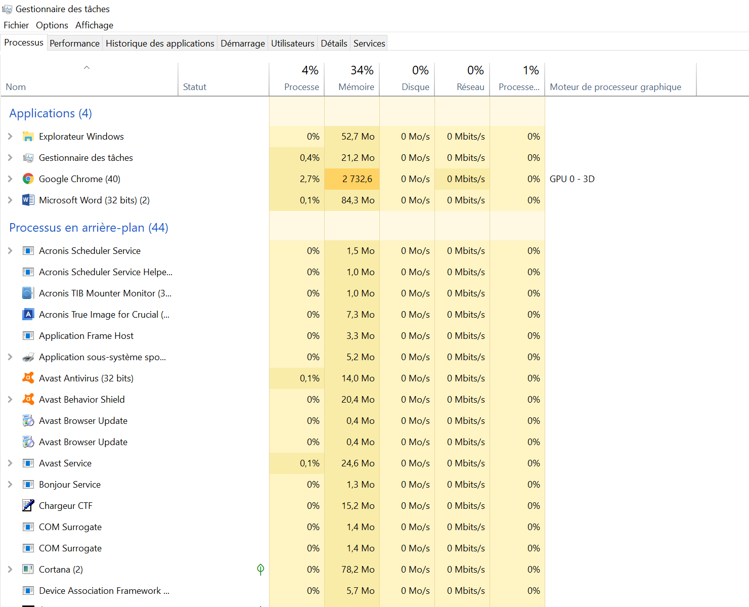Sort processes by Mémoire column

coord(356,87)
